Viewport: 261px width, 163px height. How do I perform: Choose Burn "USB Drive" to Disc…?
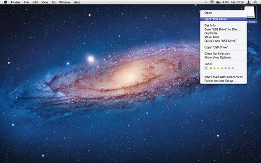(224, 29)
